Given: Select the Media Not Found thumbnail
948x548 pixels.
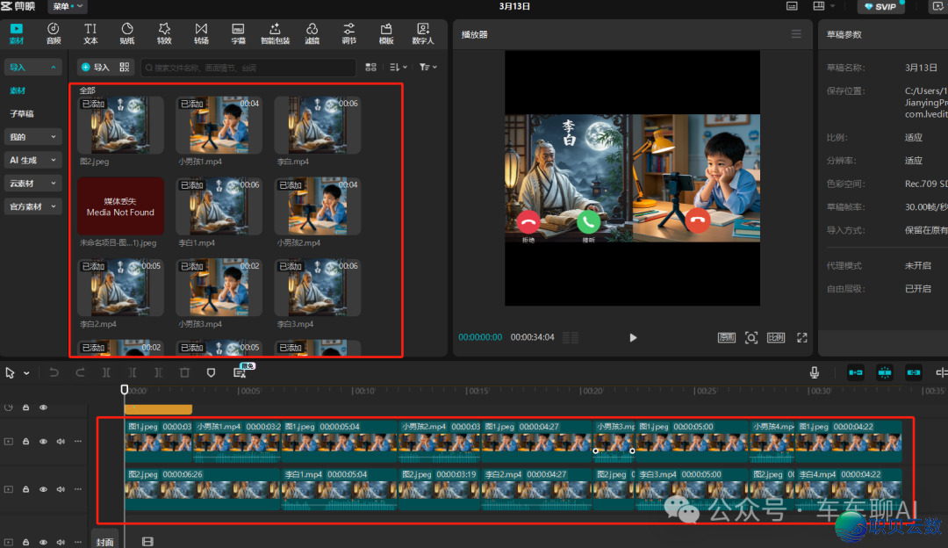Looking at the screenshot, I should pos(120,206).
